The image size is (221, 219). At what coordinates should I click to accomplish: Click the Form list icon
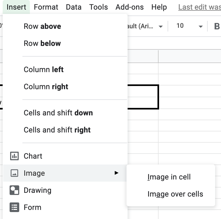(x=14, y=207)
